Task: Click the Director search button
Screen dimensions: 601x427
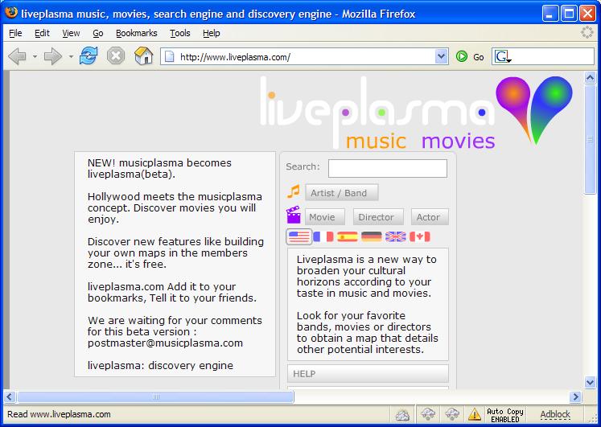Action: tap(378, 217)
